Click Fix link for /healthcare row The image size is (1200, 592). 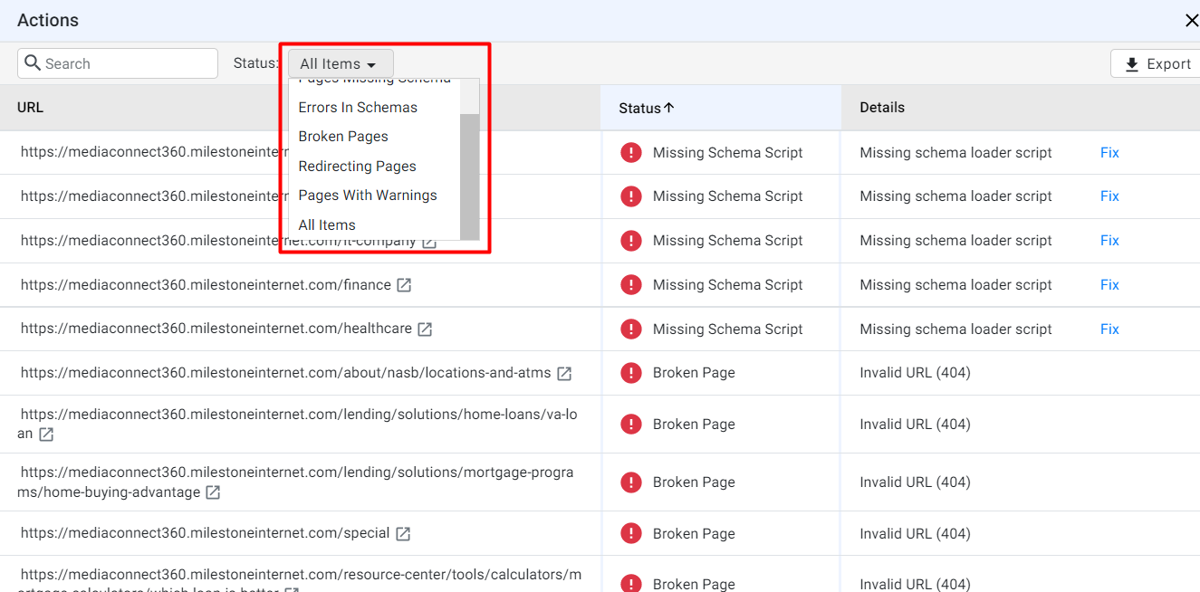1109,329
